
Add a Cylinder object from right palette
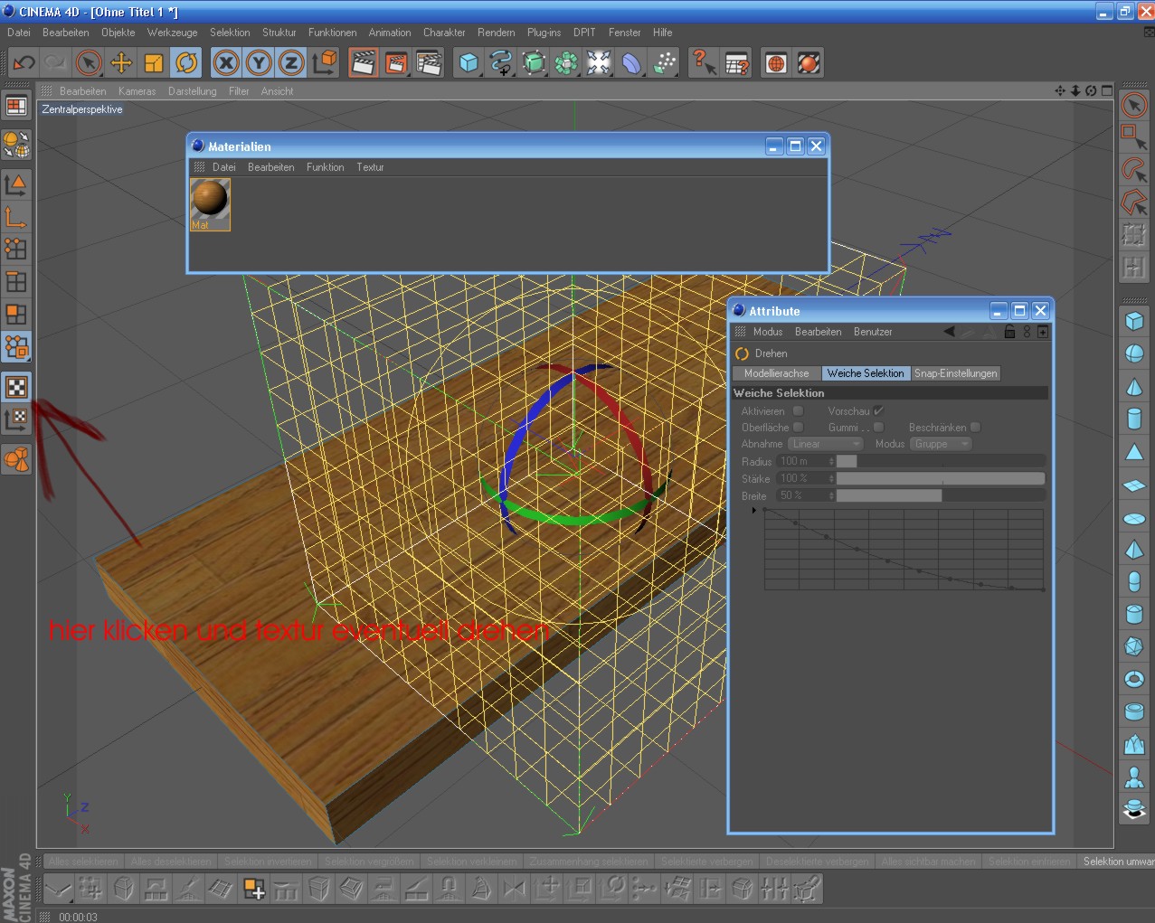[x=1134, y=419]
